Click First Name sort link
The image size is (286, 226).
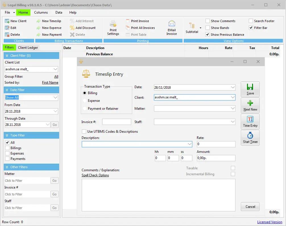[x=50, y=83]
